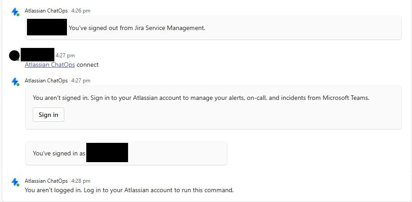Click the Atlassian ChatOps avatar at 4:28 pm
Viewport: 412px width, 202px height.
[x=15, y=182]
